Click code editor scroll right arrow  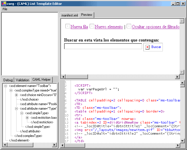click(178, 145)
